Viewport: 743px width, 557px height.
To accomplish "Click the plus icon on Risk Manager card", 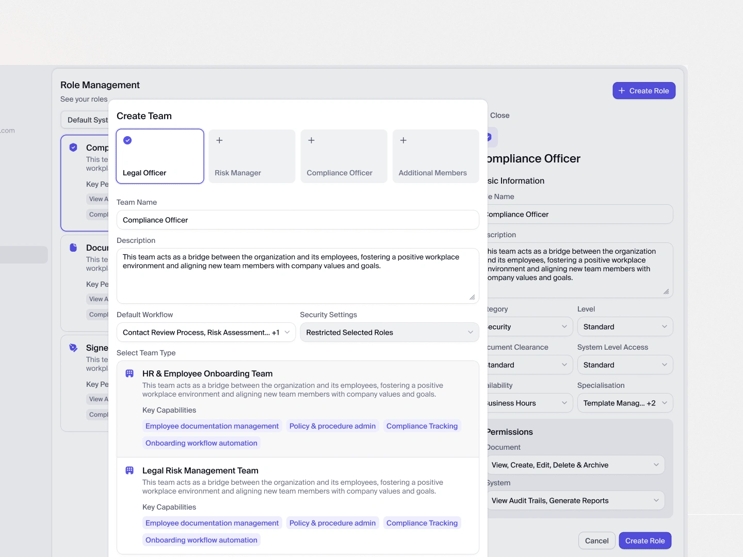I will coord(219,140).
